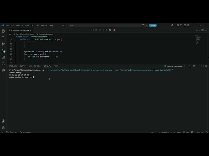Image resolution: width=209 pixels, height=156 pixels.
Task: Toggle the bottom Panel visibility
Action: (185, 25)
